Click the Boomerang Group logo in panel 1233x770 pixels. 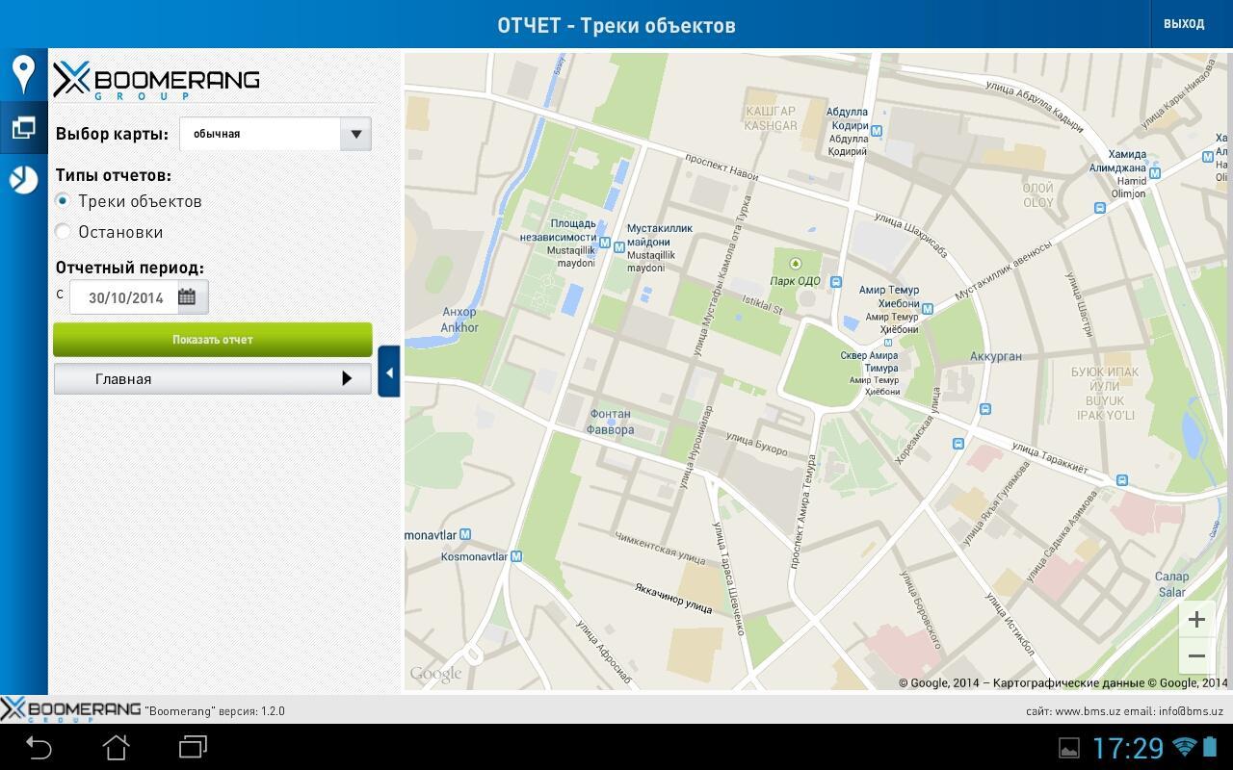click(x=156, y=81)
